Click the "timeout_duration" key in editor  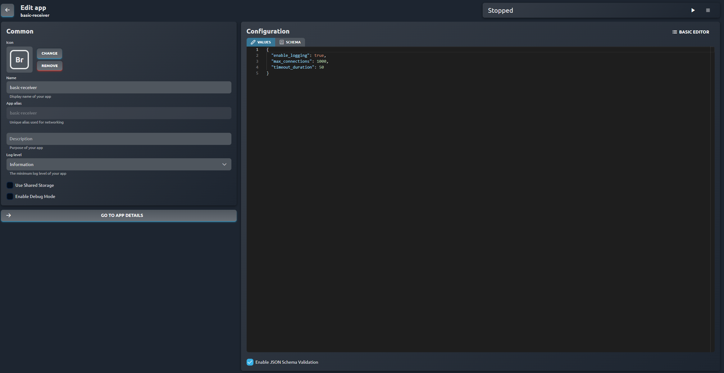pos(293,67)
